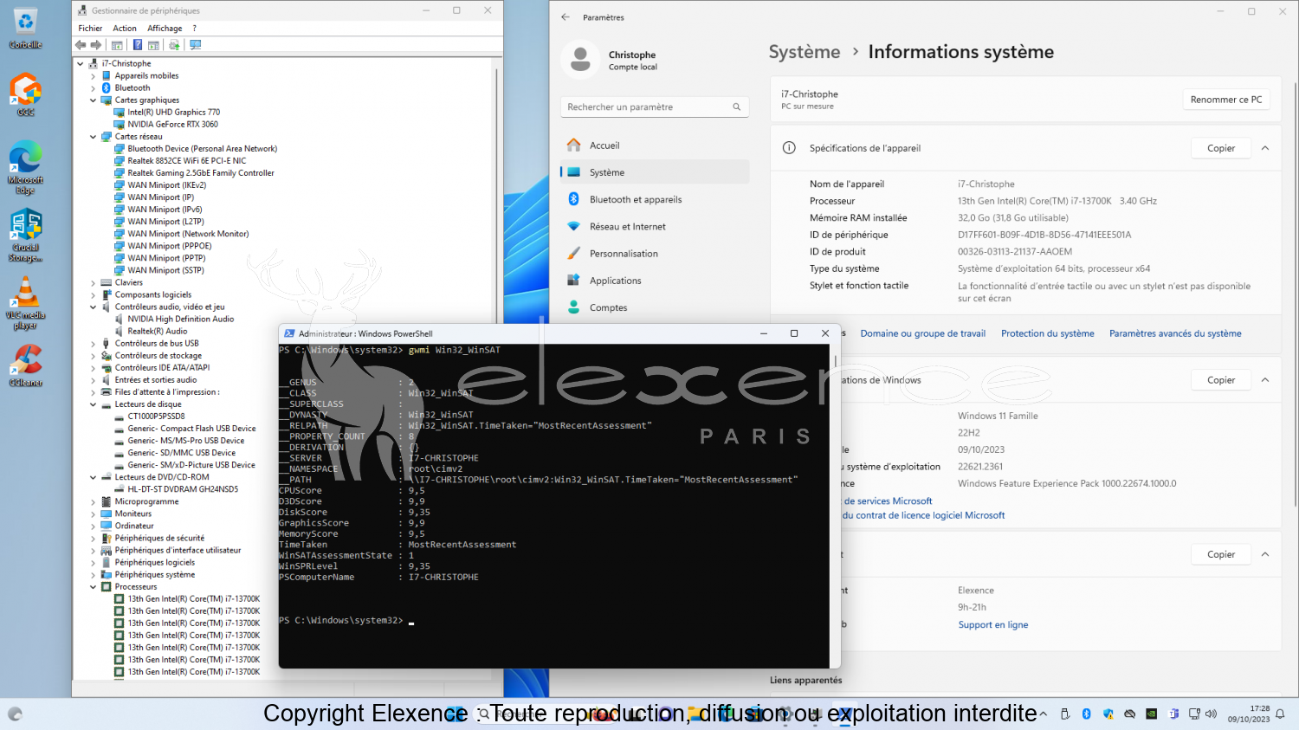Image resolution: width=1299 pixels, height=730 pixels.
Task: Collapse Spécifications de l'appareil section chevron
Action: point(1265,148)
